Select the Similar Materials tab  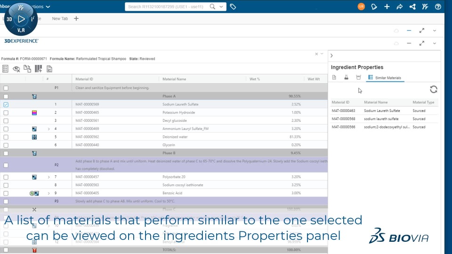385,78
